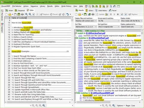The image size is (144, 108).
Task: Open the D:\Office\AceText.pdf file link
Action: pyautogui.click(x=95, y=33)
